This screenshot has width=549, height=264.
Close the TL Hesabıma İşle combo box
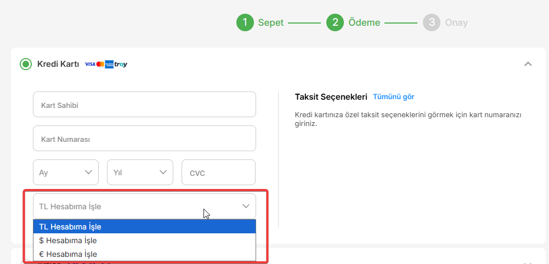pos(144,206)
